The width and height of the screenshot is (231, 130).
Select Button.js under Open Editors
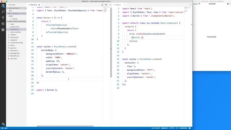click(x=16, y=14)
